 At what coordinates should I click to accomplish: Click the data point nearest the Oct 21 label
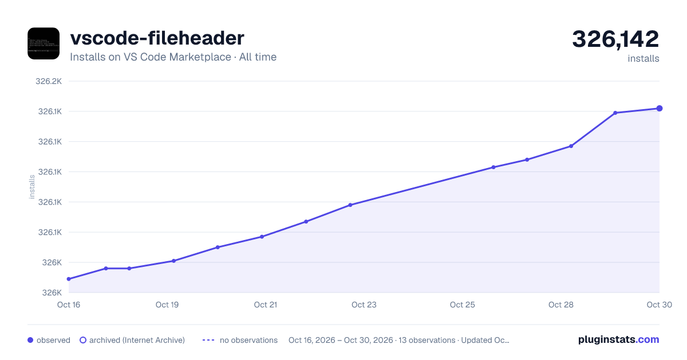262,237
